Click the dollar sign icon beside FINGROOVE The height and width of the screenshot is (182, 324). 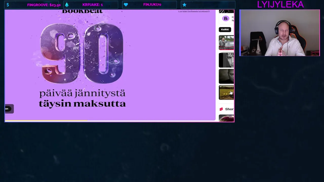[8, 5]
